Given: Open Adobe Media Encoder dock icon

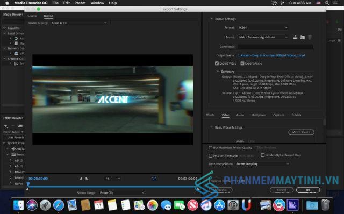Looking at the screenshot, I should [x=292, y=205].
